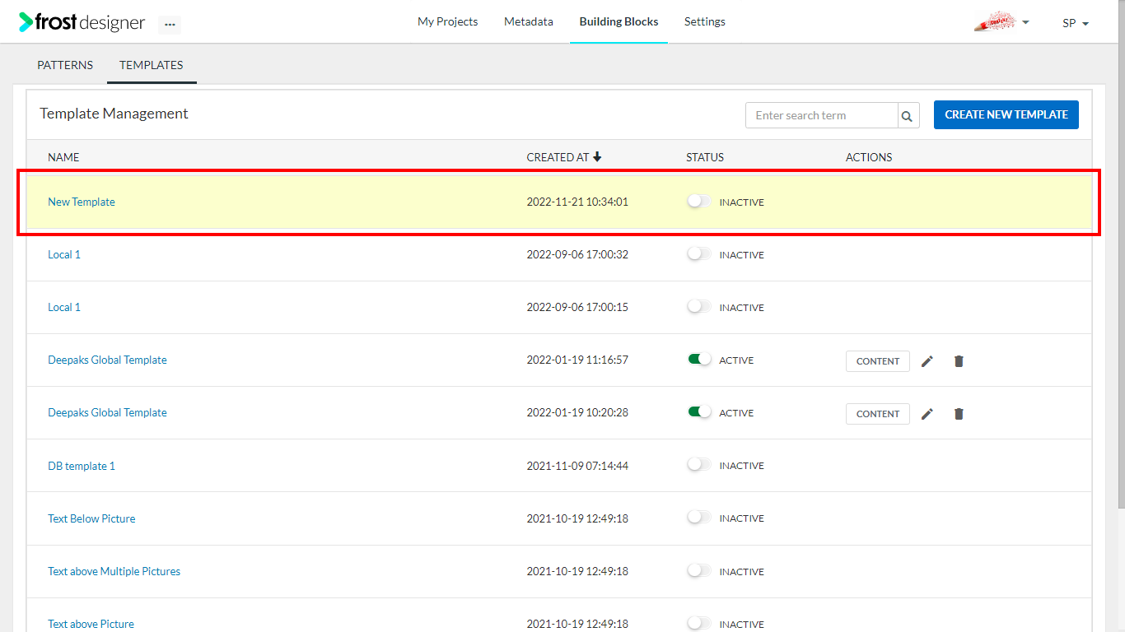Expand the SP user dropdown
This screenshot has height=632, width=1125.
point(1076,23)
